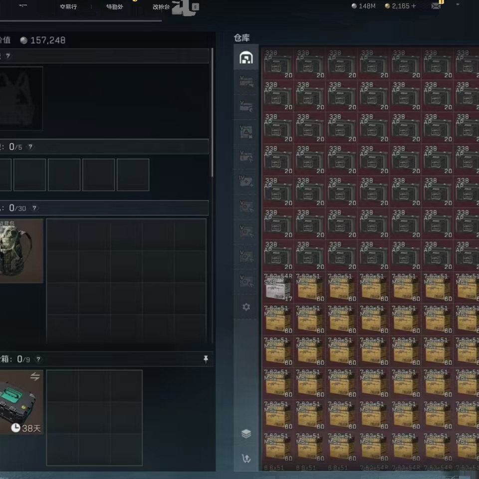Click the 0/9 safe box capacity counter
This screenshot has width=479, height=479.
23,359
